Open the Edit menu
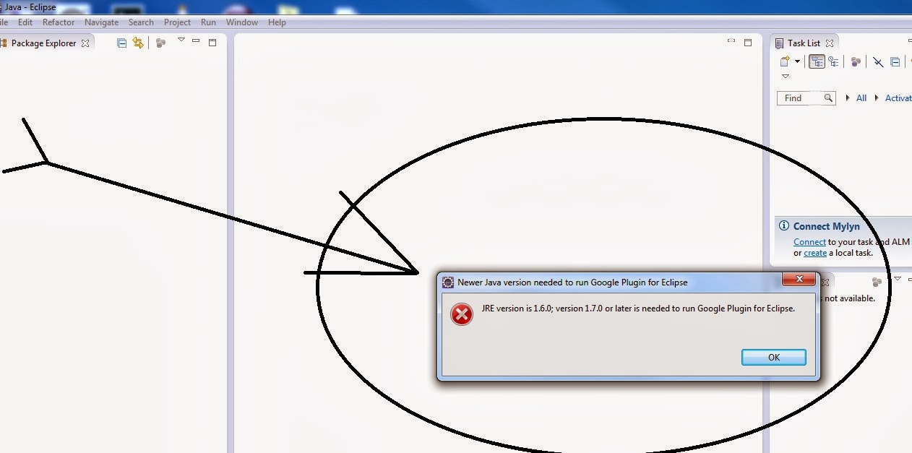Viewport: 912px width, 453px height. pos(25,22)
